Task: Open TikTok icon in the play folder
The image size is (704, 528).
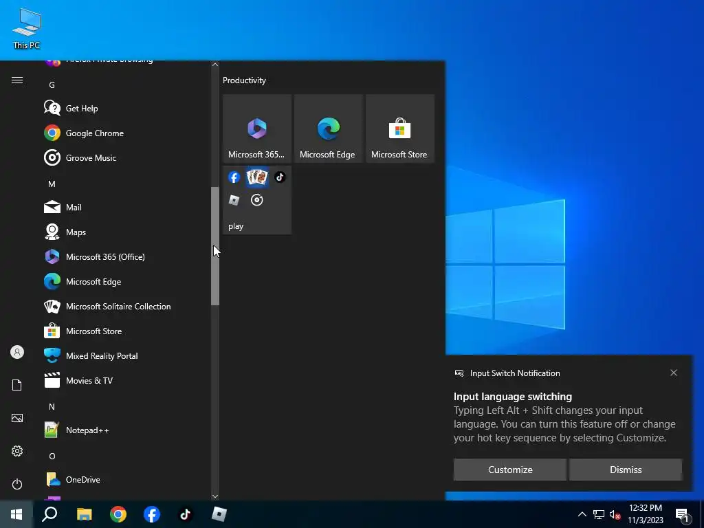Action: click(x=280, y=177)
